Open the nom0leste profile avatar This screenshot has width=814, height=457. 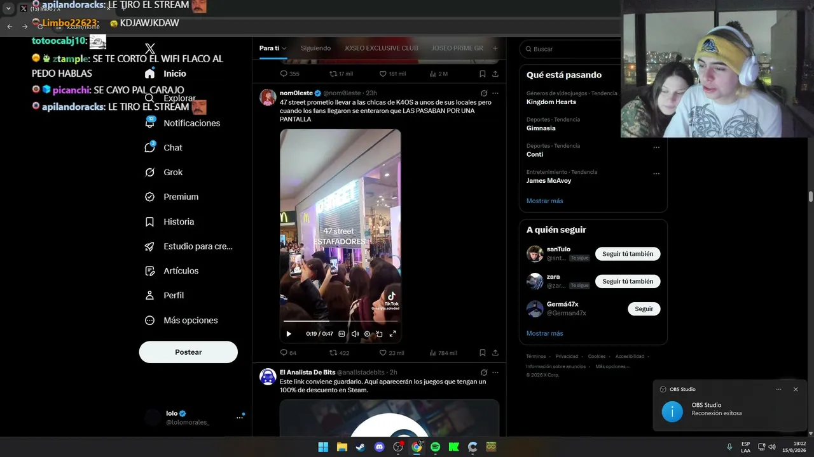pos(268,97)
